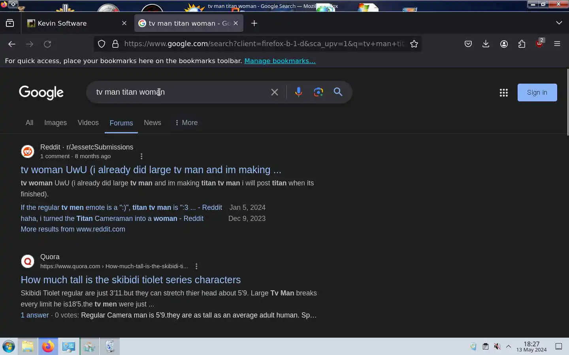The width and height of the screenshot is (569, 355).
Task: Open the Windows Start menu
Action: click(9, 347)
